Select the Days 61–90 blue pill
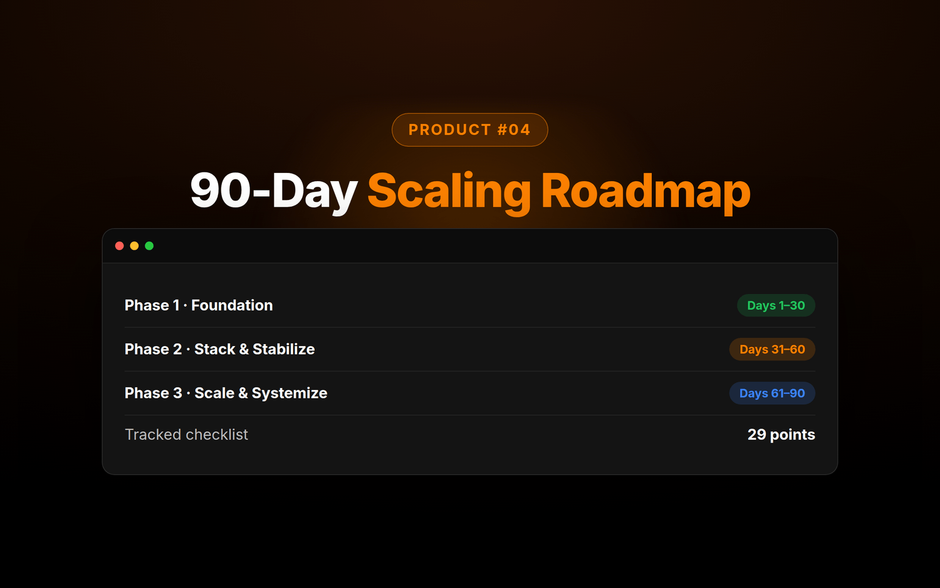940x588 pixels. click(x=772, y=393)
